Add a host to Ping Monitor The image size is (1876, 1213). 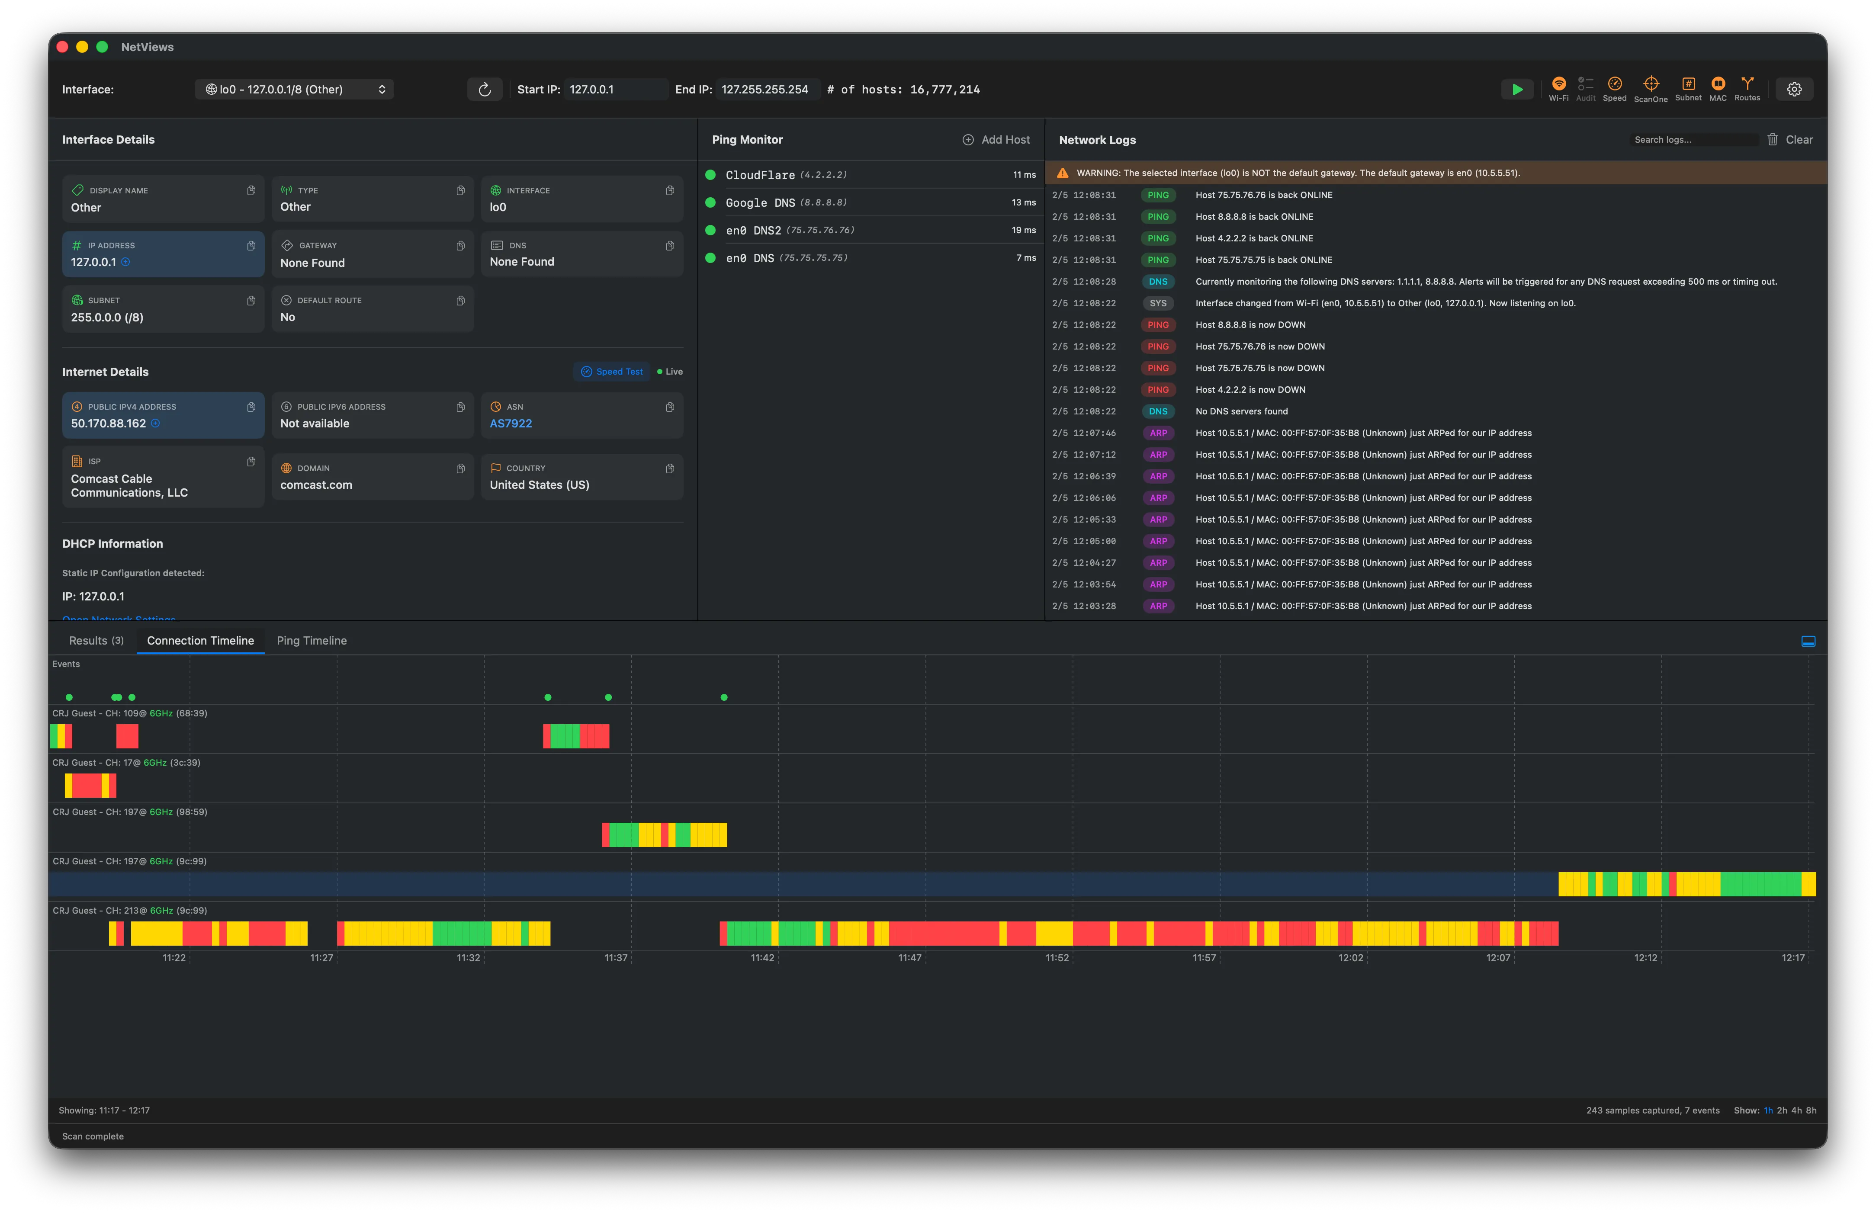[996, 139]
